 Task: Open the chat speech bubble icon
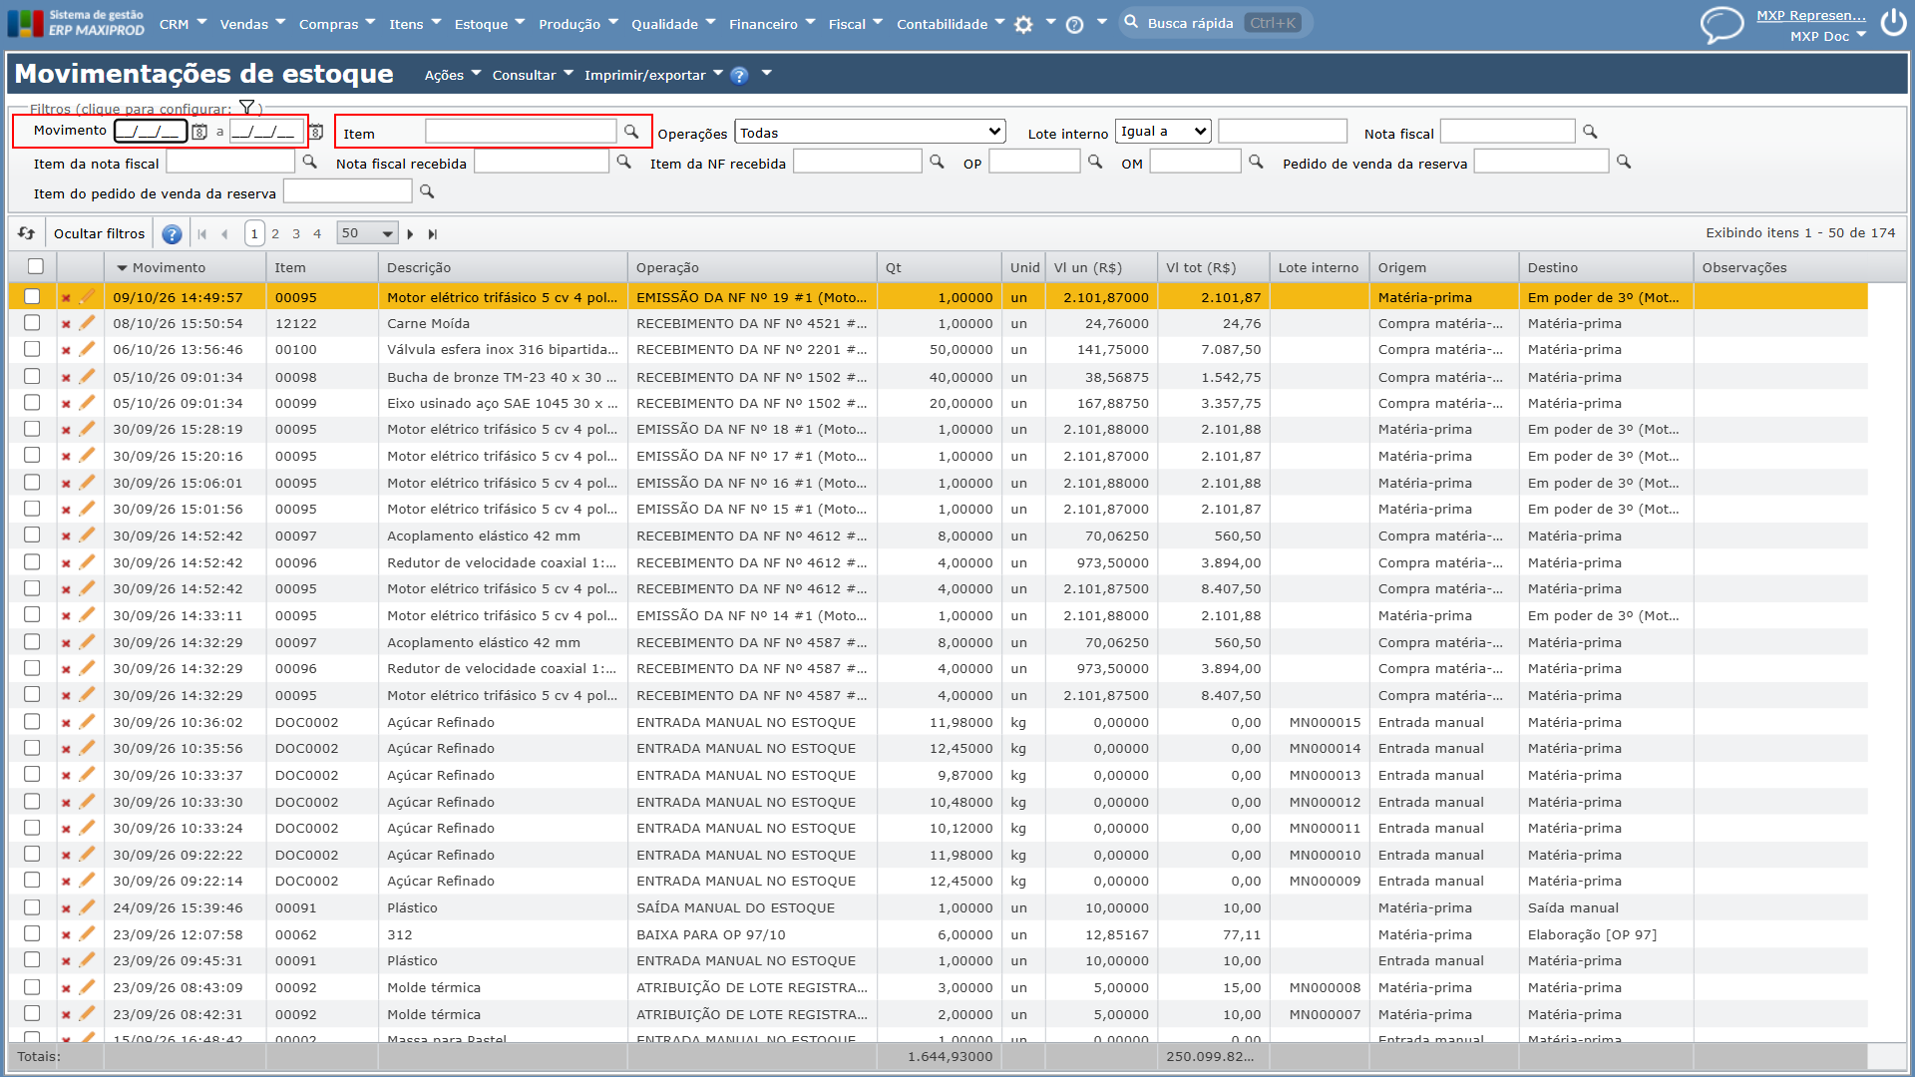(x=1722, y=25)
